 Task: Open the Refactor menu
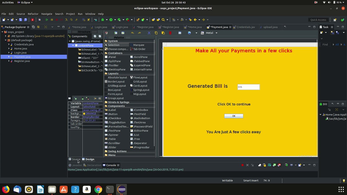tap(33, 14)
